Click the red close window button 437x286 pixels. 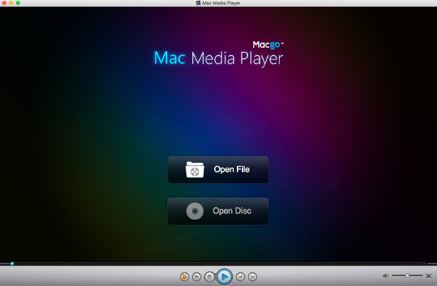click(4, 3)
